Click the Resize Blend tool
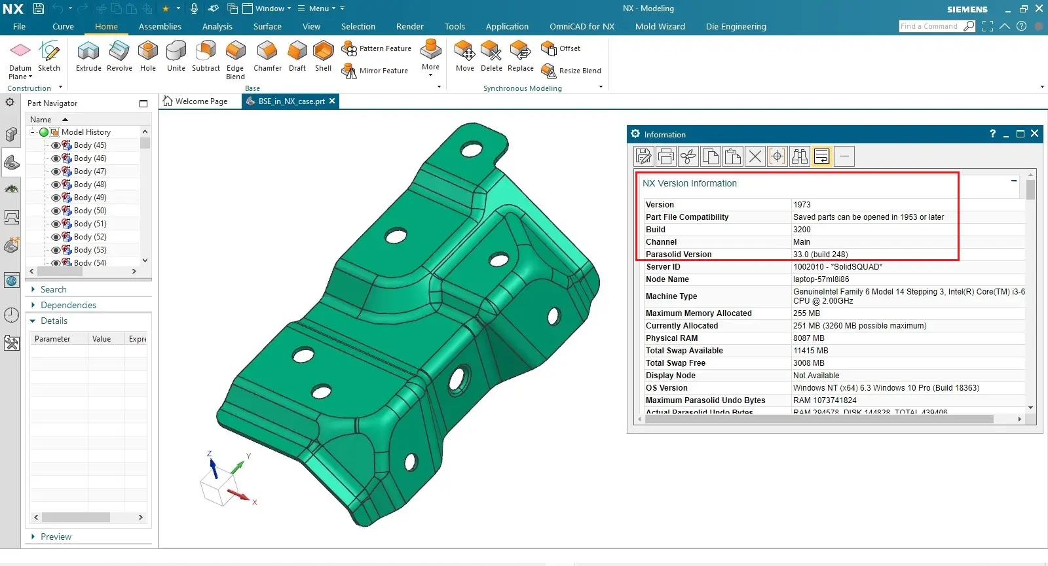 pyautogui.click(x=571, y=71)
